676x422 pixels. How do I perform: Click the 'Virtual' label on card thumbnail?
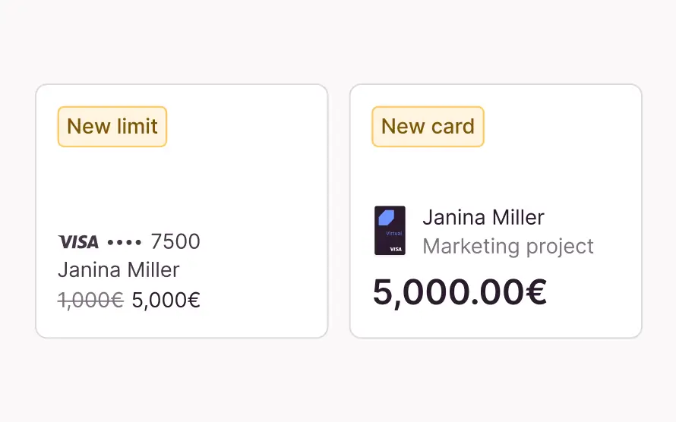(393, 233)
